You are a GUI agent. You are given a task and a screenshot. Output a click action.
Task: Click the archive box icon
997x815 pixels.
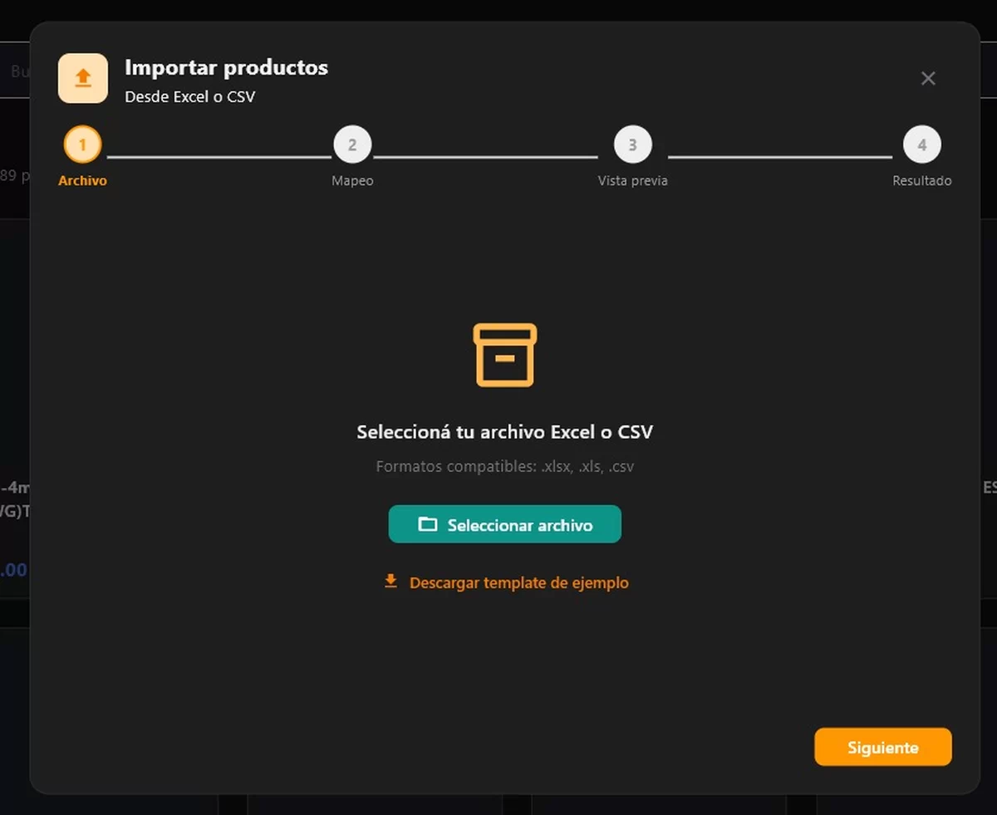505,355
